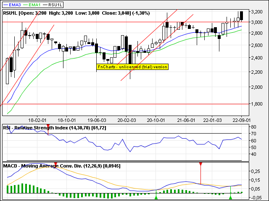Click the red sell marker on the RSI panel
Viewport: 269px width, 201px height.
point(48,126)
